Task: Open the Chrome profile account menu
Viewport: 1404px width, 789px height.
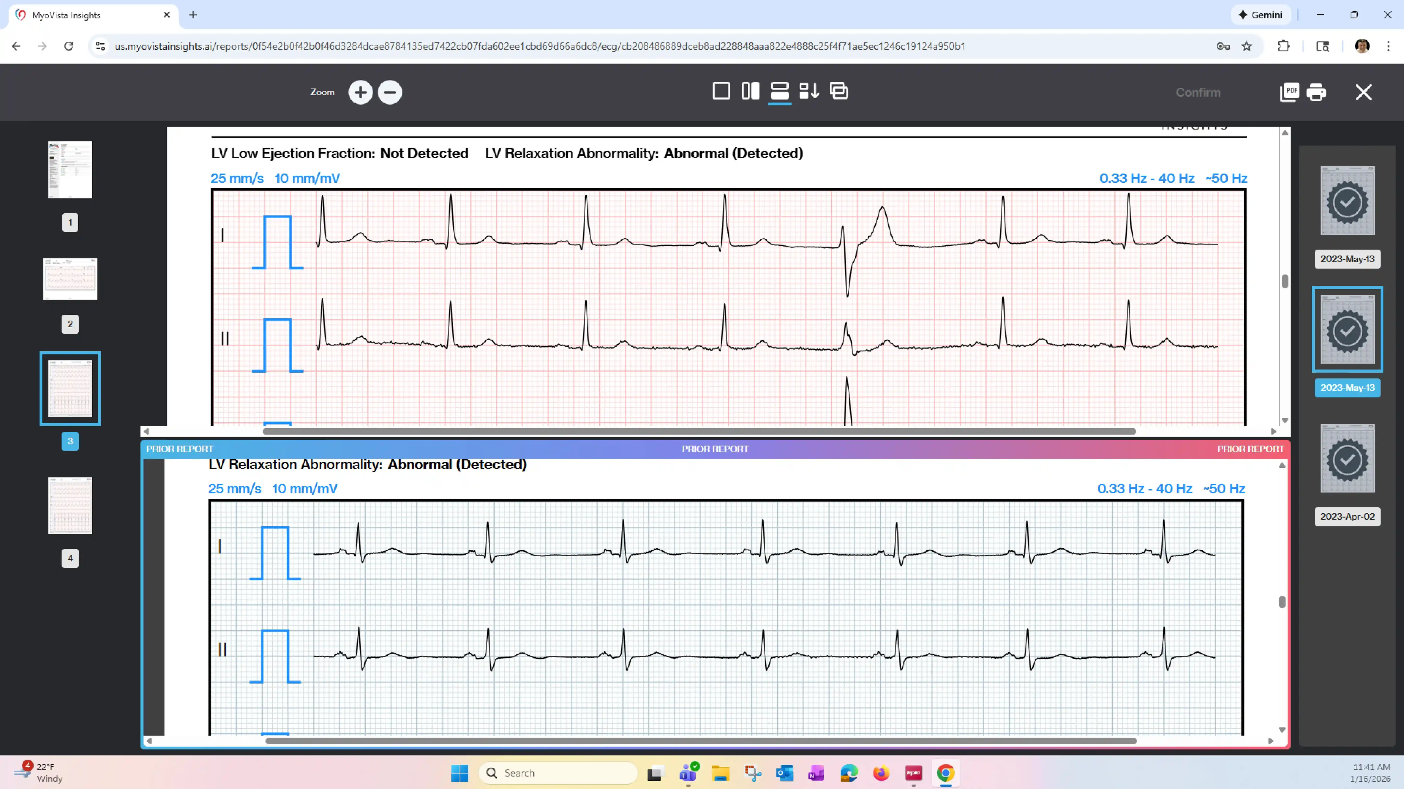Action: [x=1362, y=46]
